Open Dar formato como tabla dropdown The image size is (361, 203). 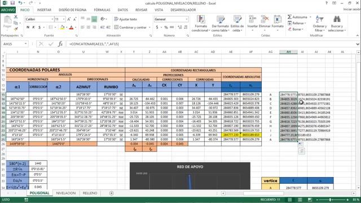[220, 24]
